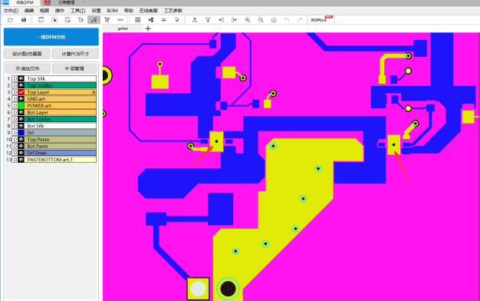Click the redo arrow icon
Image resolution: width=480 pixels, height=301 pixels.
pyautogui.click(x=300, y=20)
